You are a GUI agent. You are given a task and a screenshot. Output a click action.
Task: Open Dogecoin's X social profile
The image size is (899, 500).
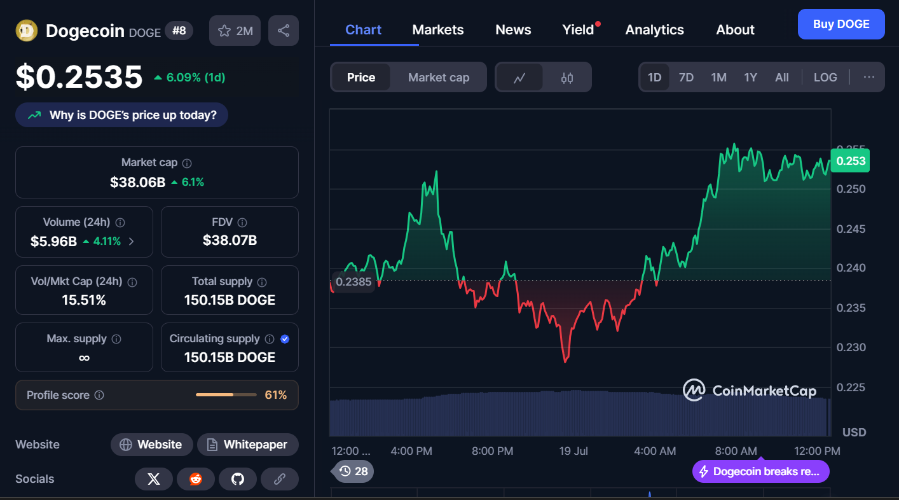point(154,479)
